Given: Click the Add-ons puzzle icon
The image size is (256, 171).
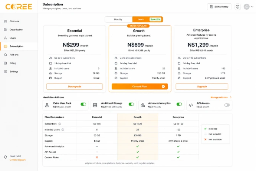Looking at the screenshot, I should pos(6,55).
